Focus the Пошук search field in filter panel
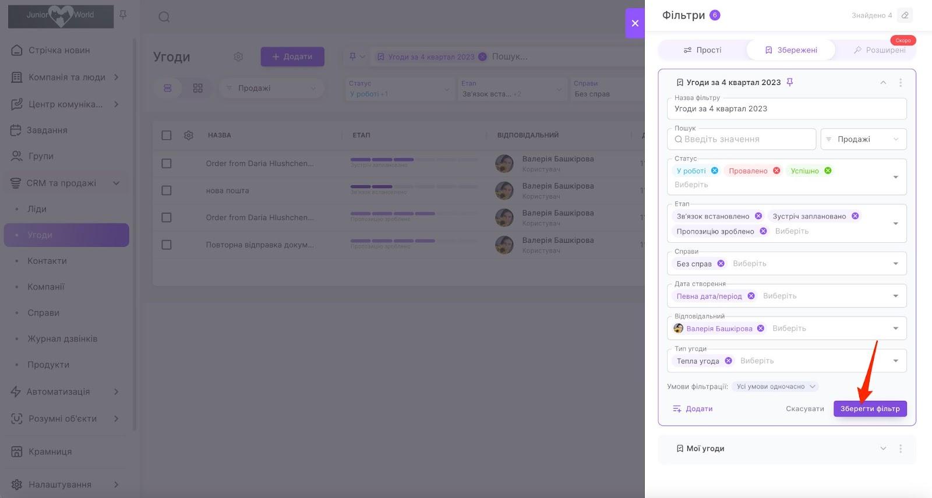The height and width of the screenshot is (498, 932). [x=741, y=139]
